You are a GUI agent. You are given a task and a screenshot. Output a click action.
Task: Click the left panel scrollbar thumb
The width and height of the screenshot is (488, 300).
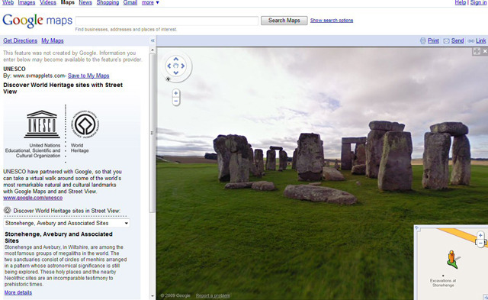click(x=152, y=134)
